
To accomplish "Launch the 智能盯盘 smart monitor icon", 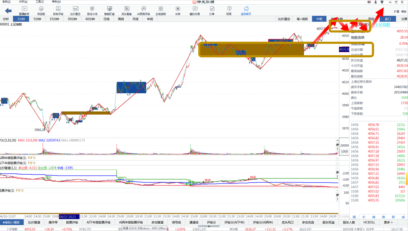I will tap(109, 11).
